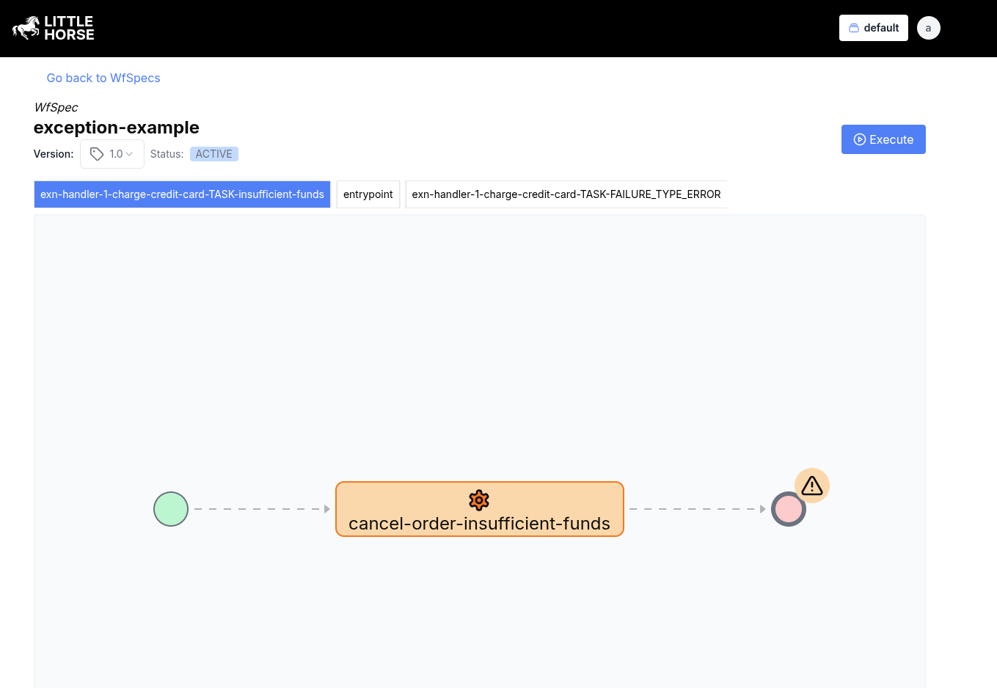Select the cancel-order-insufficient-funds node label
The height and width of the screenshot is (688, 997).
(x=479, y=524)
